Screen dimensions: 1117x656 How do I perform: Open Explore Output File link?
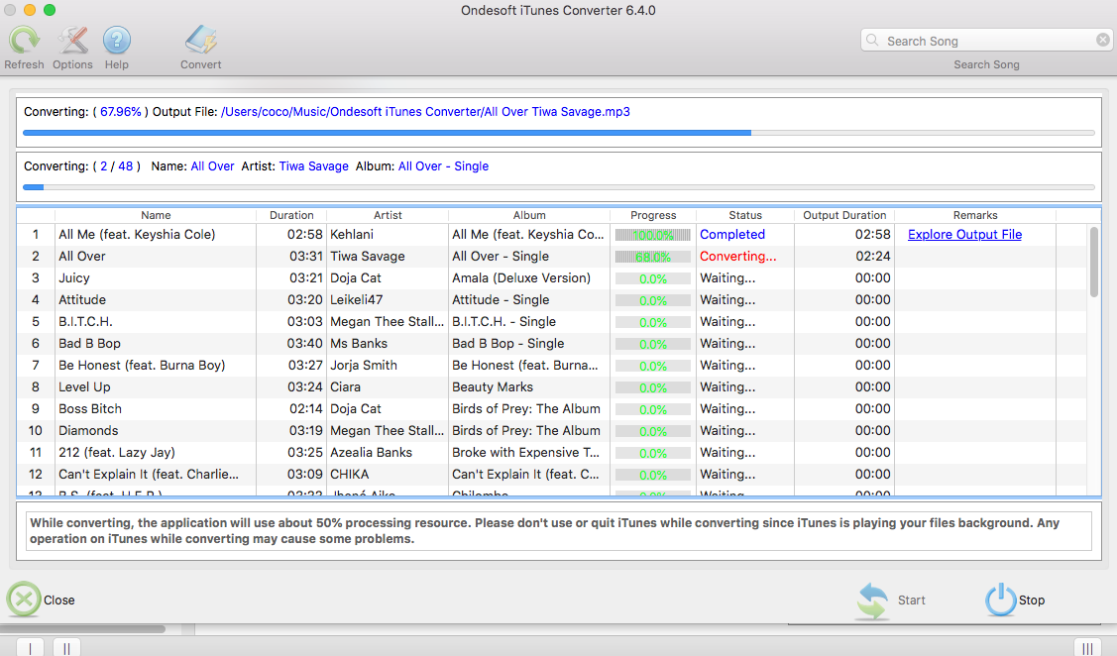pos(964,234)
